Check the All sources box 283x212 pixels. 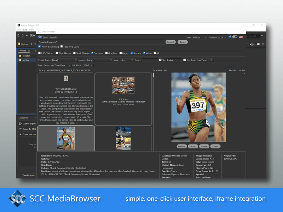[155, 53]
